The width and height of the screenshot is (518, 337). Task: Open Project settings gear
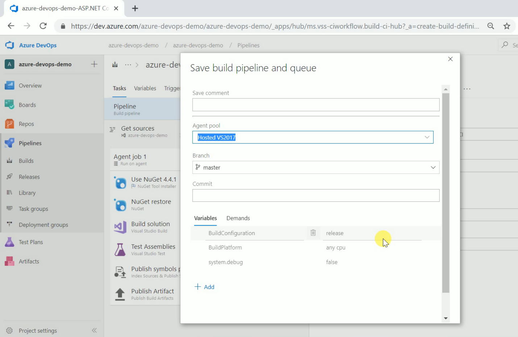pos(10,330)
